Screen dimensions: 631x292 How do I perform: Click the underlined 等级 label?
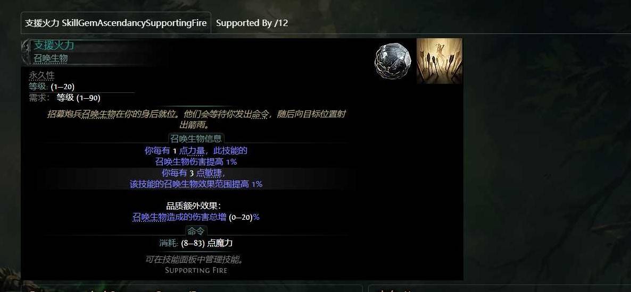pyautogui.click(x=38, y=87)
